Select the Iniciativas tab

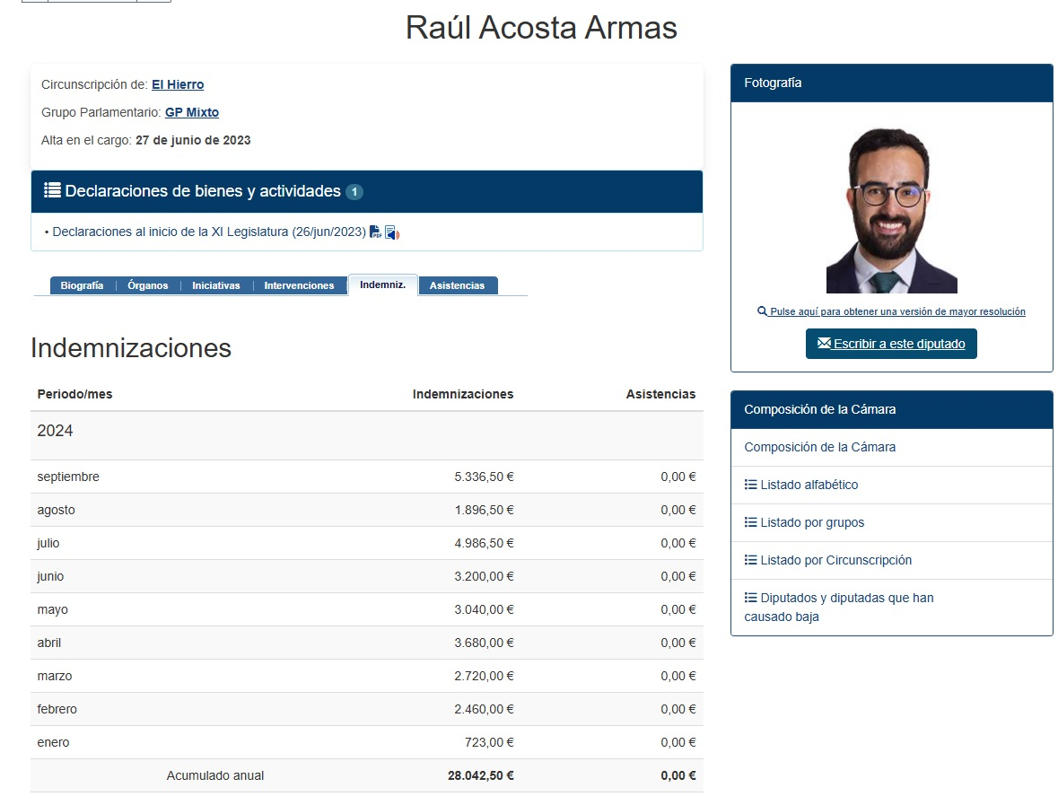click(x=215, y=285)
